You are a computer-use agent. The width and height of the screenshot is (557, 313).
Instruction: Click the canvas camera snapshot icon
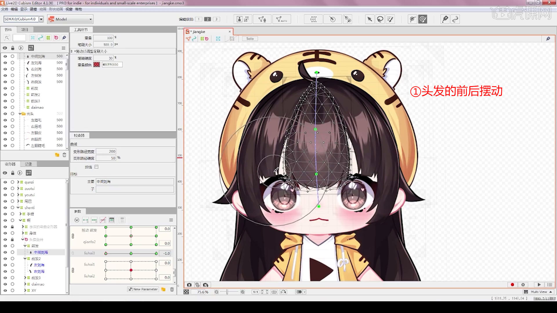pos(189,285)
